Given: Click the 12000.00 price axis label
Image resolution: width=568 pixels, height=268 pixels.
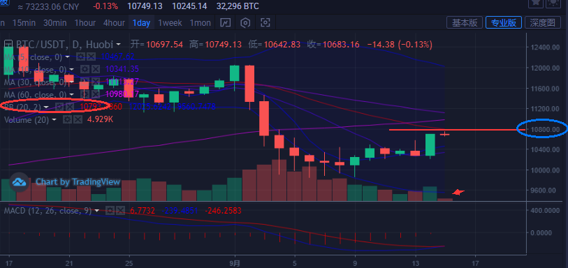Looking at the screenshot, I should (x=545, y=68).
